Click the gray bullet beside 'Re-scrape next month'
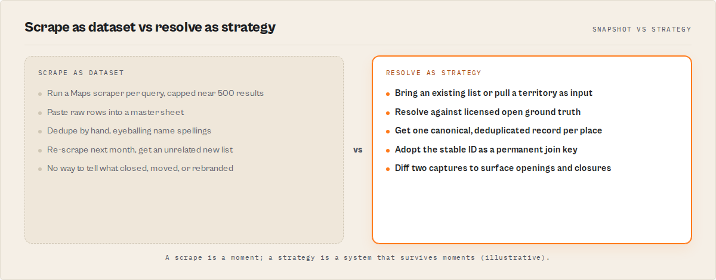This screenshot has width=716, height=280. click(x=40, y=150)
